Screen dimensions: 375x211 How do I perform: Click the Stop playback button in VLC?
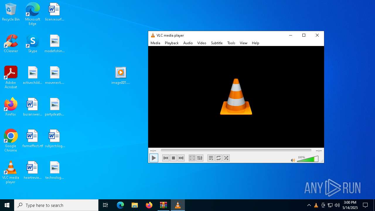tap(173, 158)
